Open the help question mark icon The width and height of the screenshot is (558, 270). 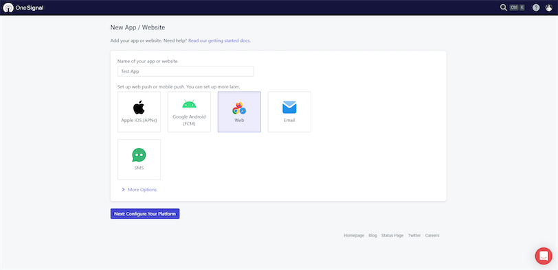(x=536, y=8)
